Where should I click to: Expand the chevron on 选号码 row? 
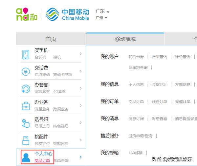[x=81, y=122]
